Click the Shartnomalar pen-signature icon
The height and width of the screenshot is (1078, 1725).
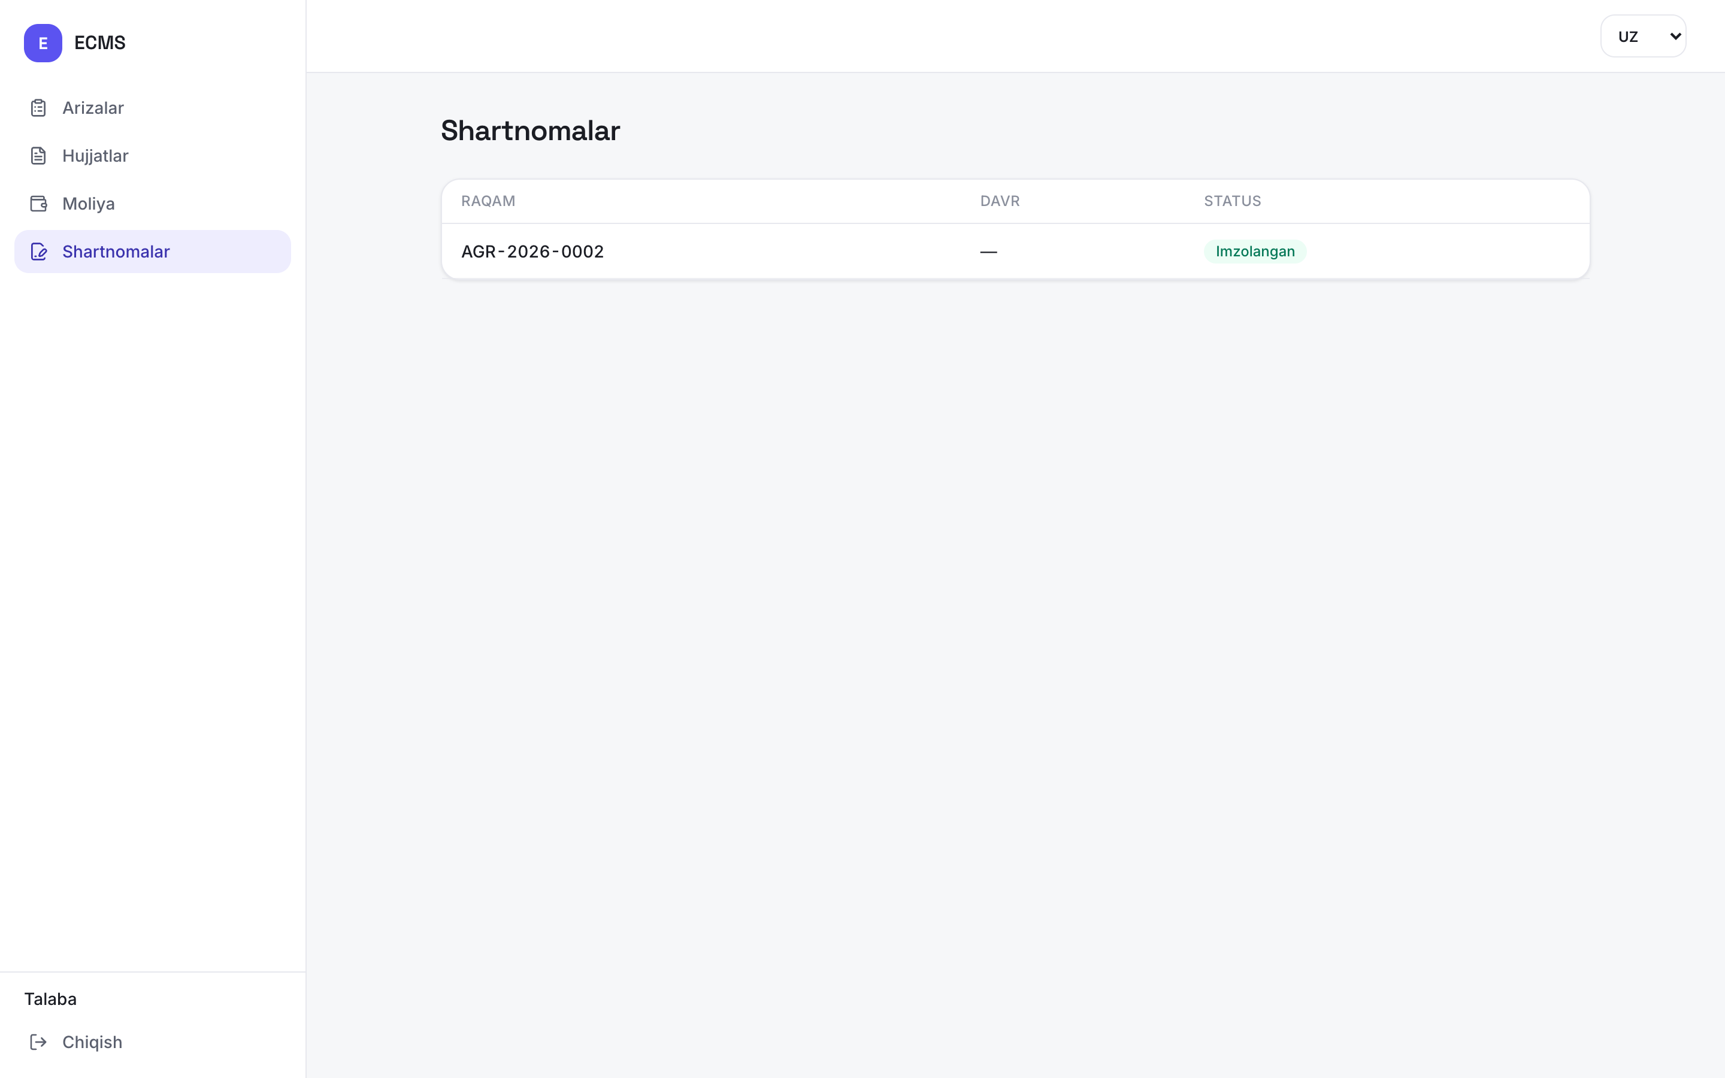38,251
